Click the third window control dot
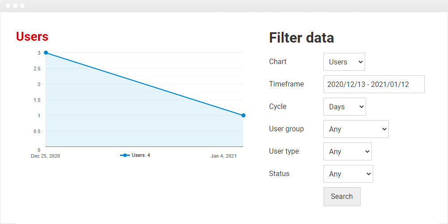448x224 pixels. tap(22, 6)
